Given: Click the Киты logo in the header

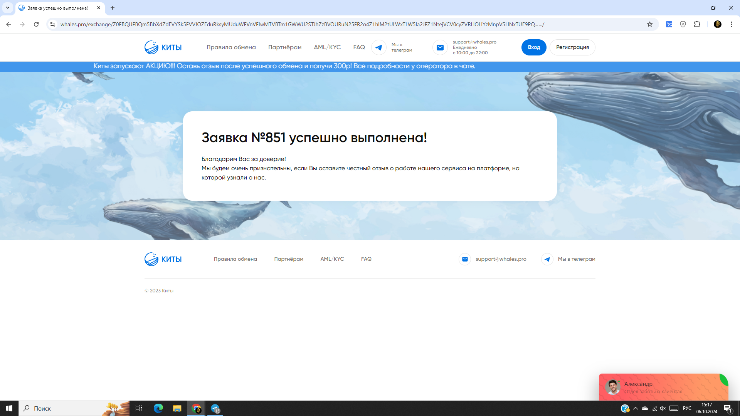Looking at the screenshot, I should 163,47.
